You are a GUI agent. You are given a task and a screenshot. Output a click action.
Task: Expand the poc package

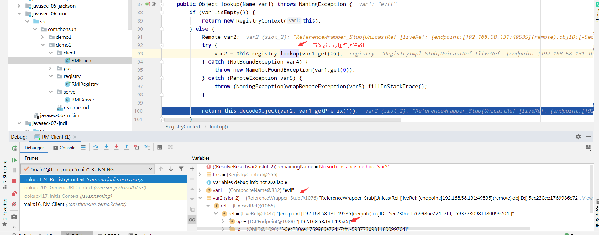pyautogui.click(x=50, y=68)
